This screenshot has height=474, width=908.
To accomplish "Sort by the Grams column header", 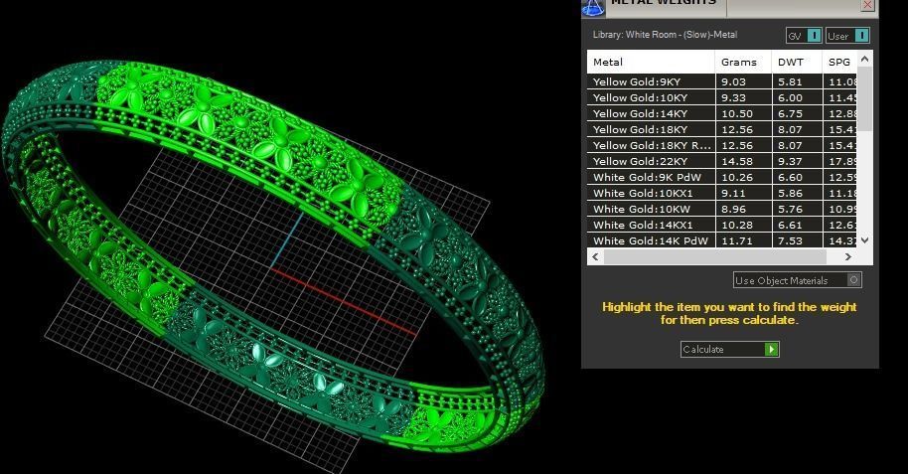I will coord(743,62).
